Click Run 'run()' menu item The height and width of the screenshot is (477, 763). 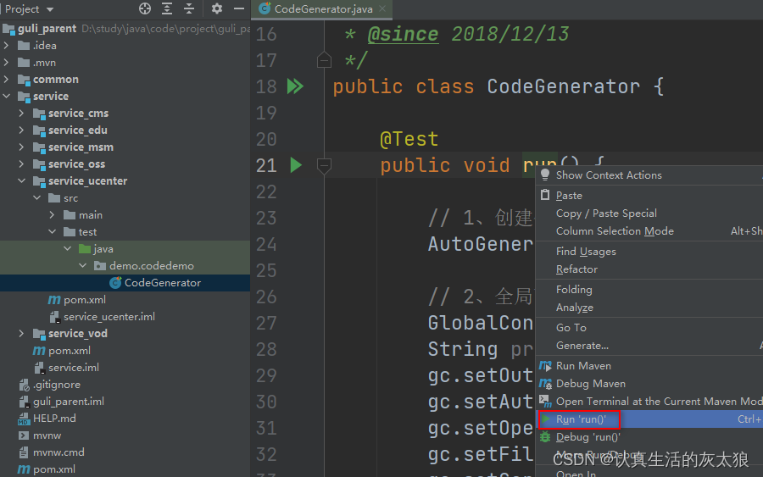pyautogui.click(x=649, y=419)
